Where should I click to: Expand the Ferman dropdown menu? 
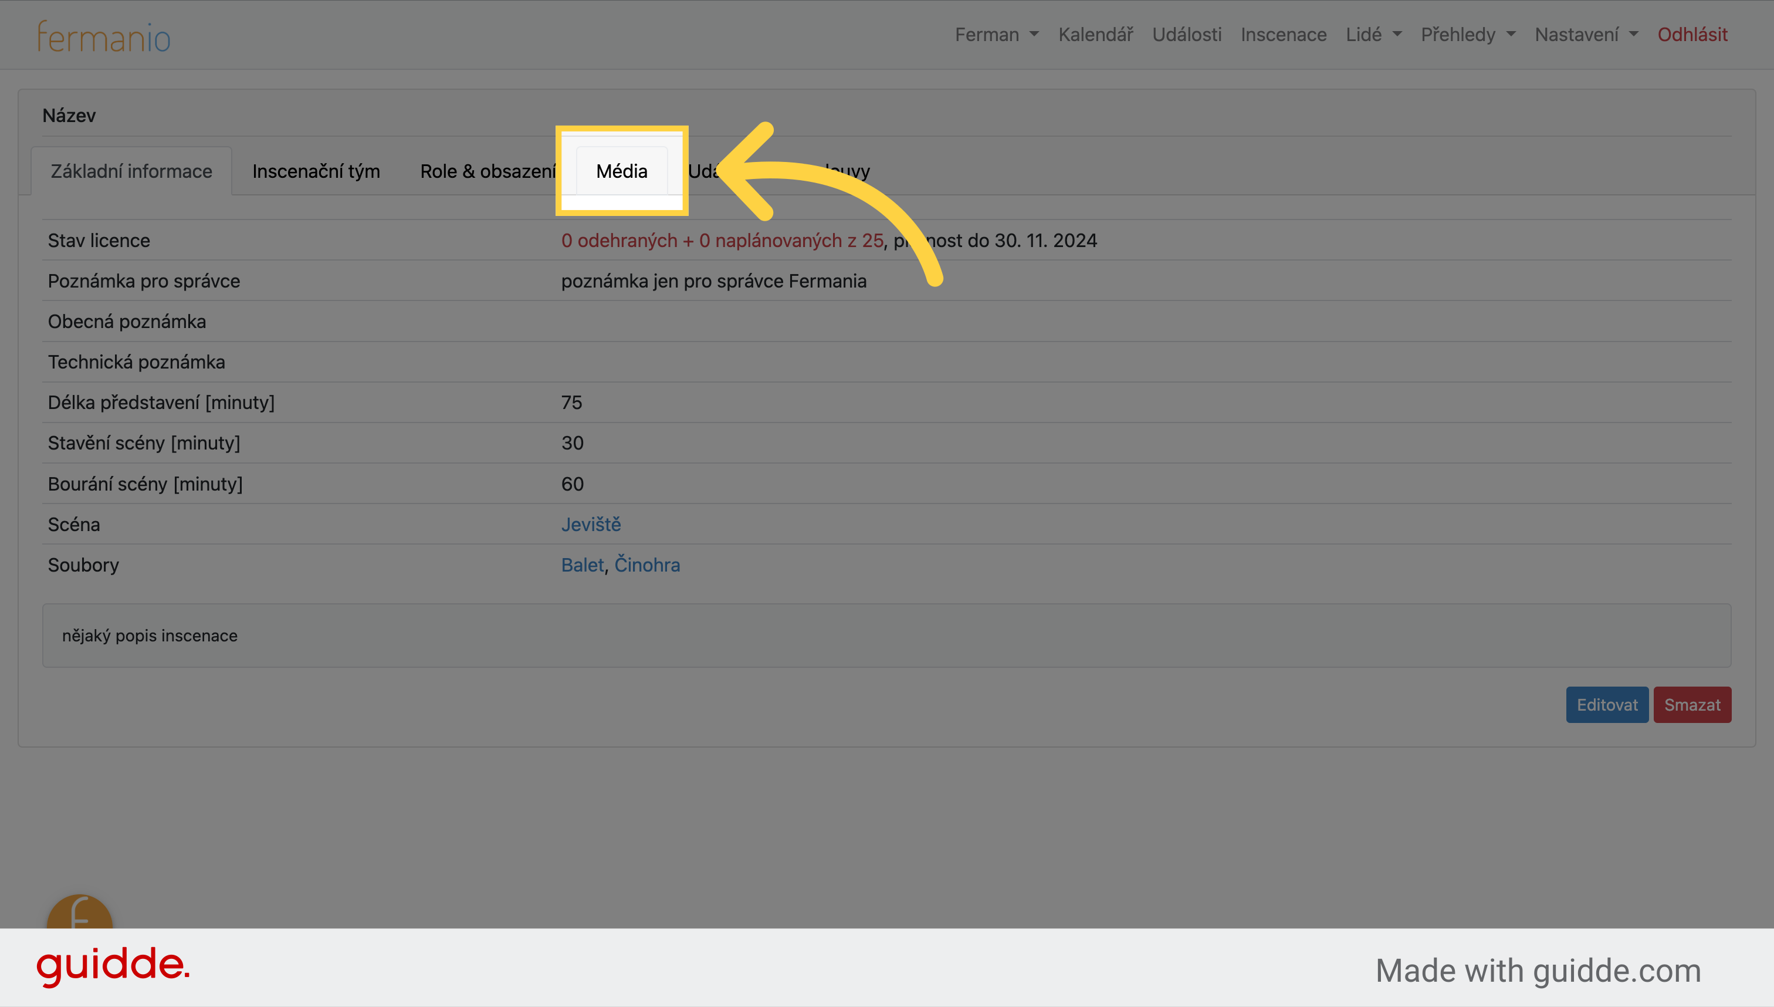tap(996, 35)
